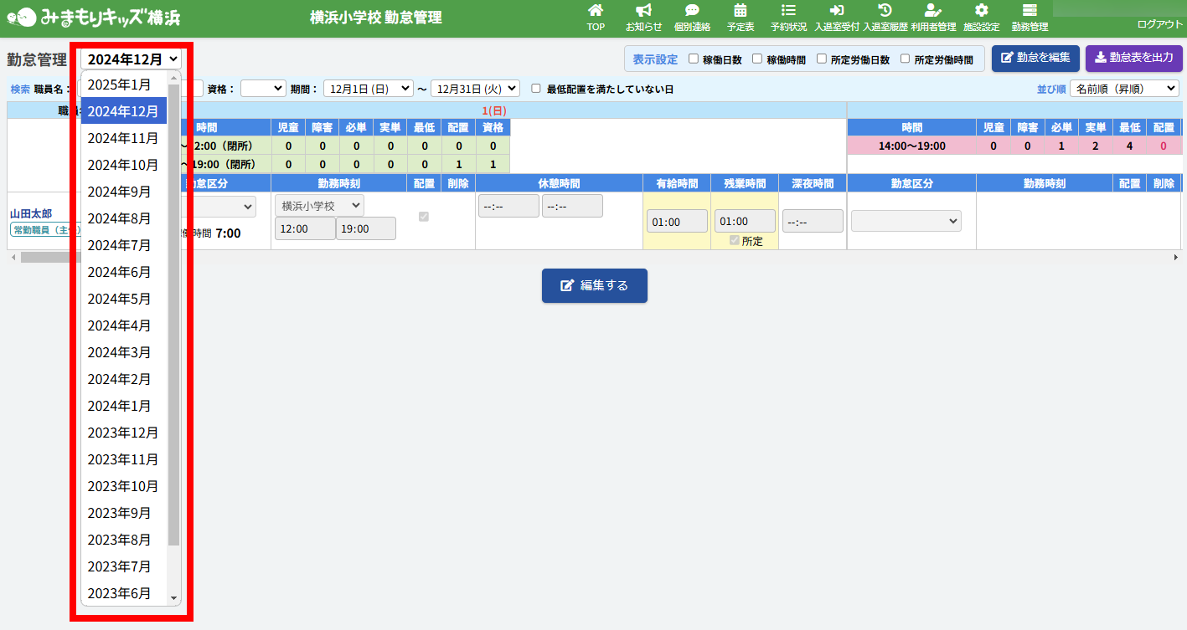This screenshot has height=630, width=1187.
Task: Enable the 稼働日数 checkbox
Action: pos(694,59)
